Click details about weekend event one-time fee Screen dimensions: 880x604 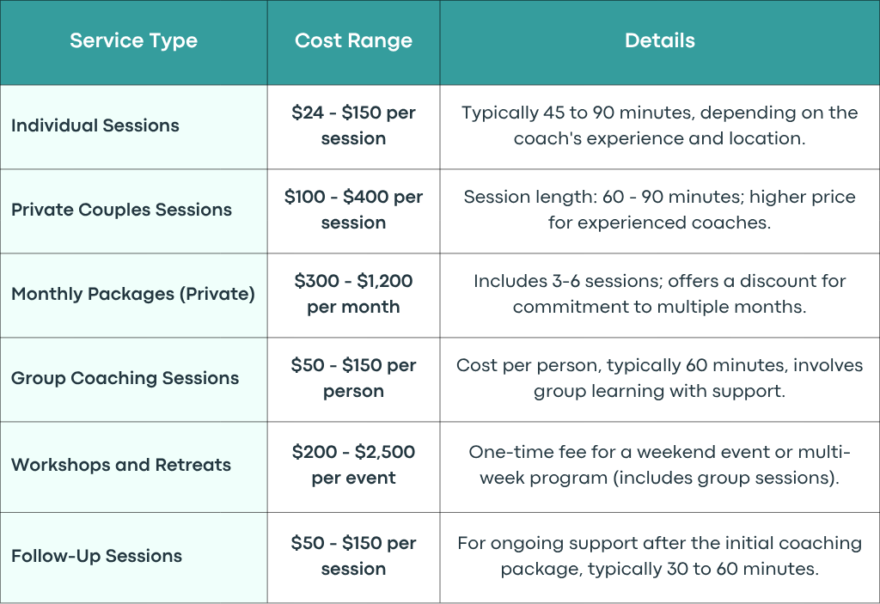659,464
